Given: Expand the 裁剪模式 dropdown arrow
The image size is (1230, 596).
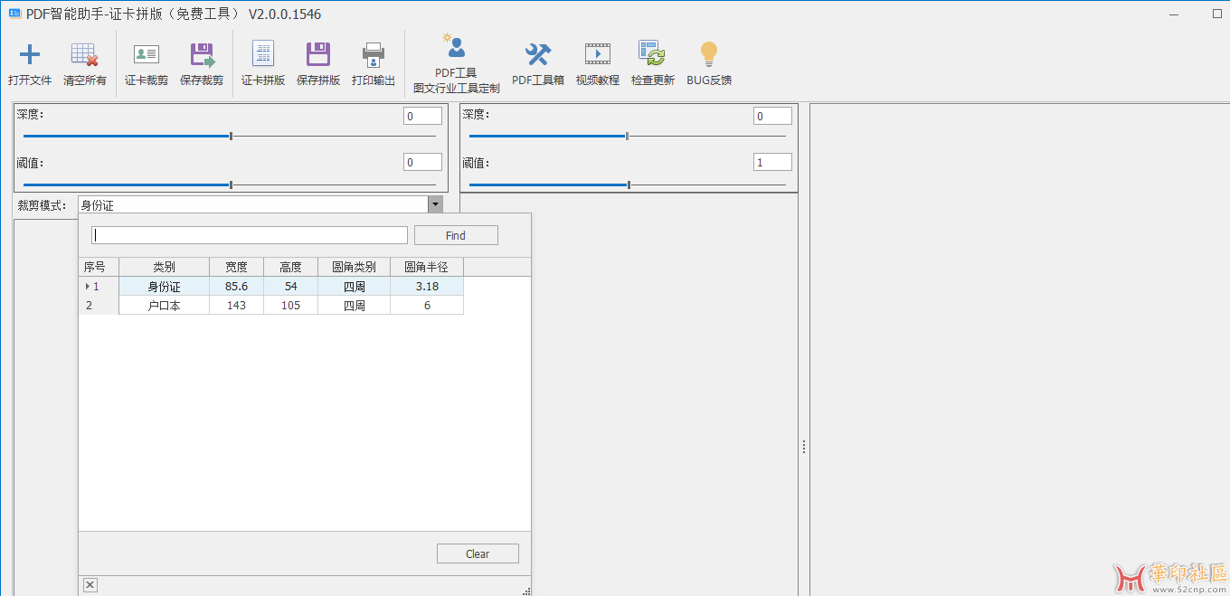Looking at the screenshot, I should pos(435,204).
